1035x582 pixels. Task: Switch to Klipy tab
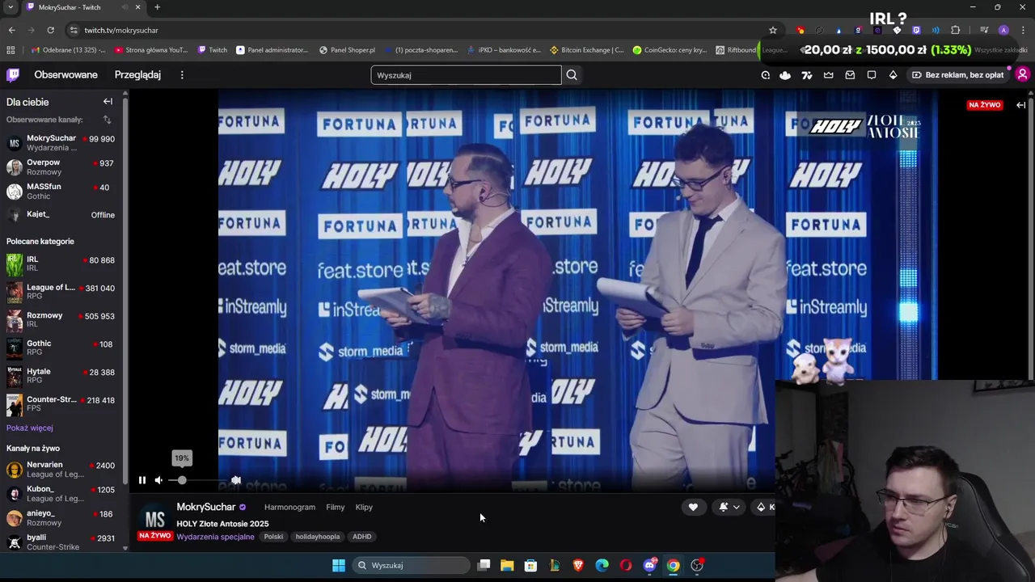(x=364, y=507)
